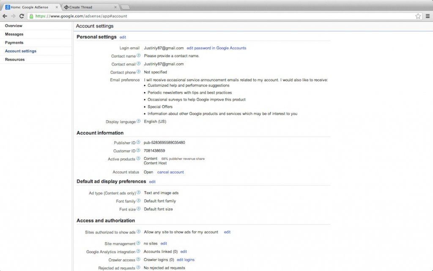Click edit password in Google Accounts link

216,48
